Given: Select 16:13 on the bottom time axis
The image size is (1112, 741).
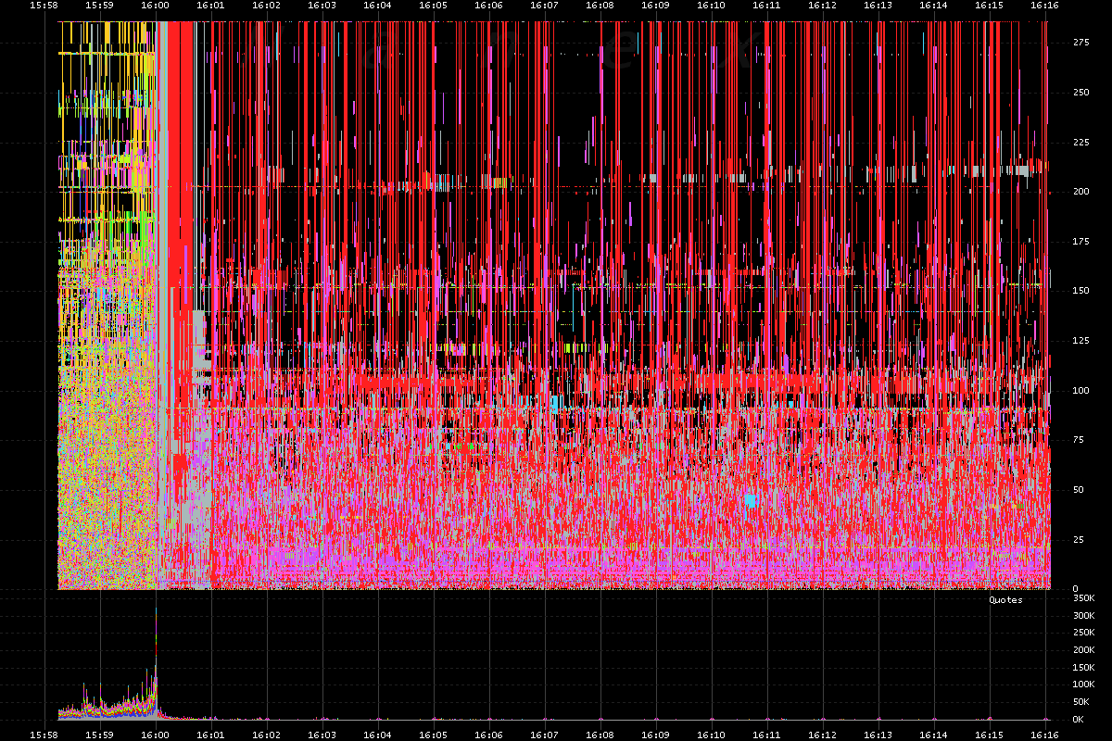Looking at the screenshot, I should pos(878,735).
